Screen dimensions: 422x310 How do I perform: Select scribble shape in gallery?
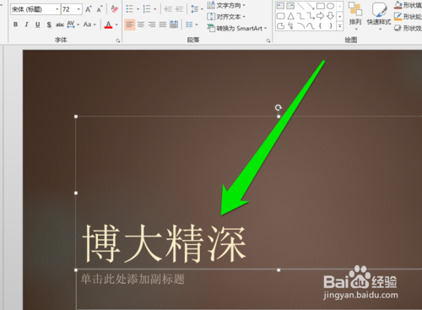[x=290, y=26]
